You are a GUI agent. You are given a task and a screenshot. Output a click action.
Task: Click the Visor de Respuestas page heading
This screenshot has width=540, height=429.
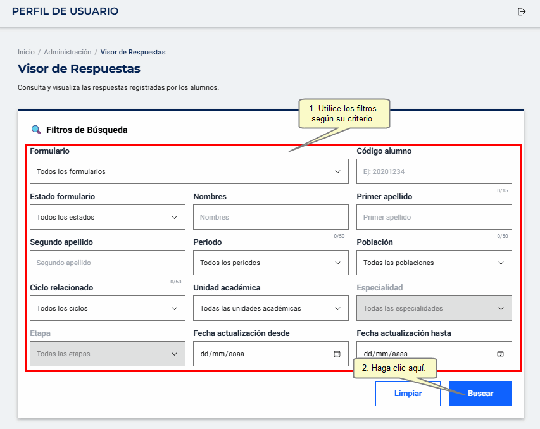click(79, 68)
